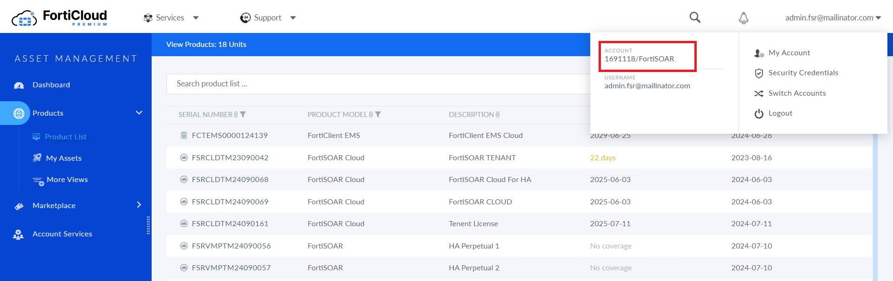Image resolution: width=893 pixels, height=281 pixels.
Task: Click serial number FSRCLDTM24090069
Action: pos(230,202)
